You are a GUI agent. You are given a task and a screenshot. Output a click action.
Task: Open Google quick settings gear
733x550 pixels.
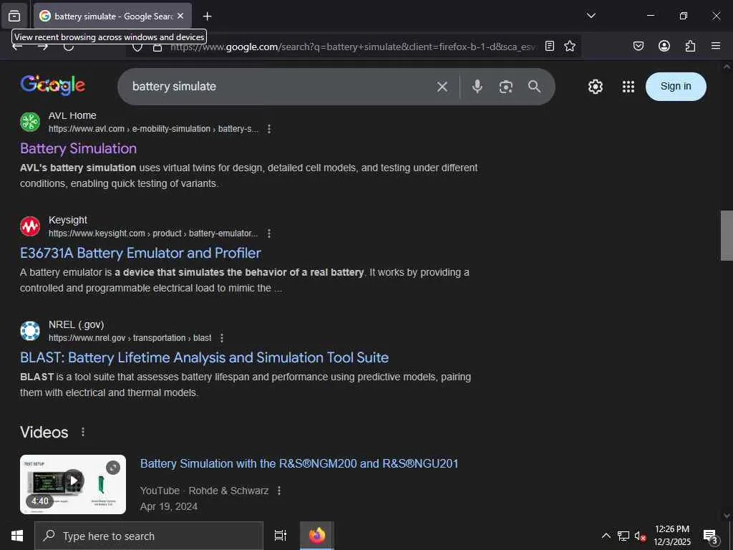click(x=595, y=87)
